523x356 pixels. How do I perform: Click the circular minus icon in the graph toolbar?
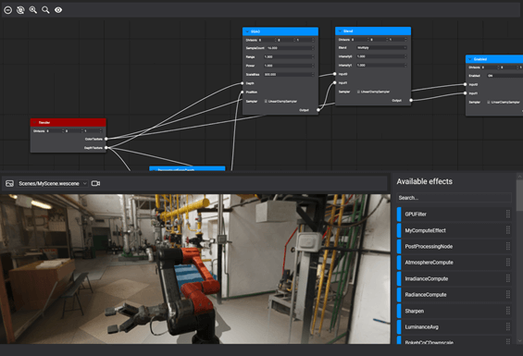click(x=8, y=10)
